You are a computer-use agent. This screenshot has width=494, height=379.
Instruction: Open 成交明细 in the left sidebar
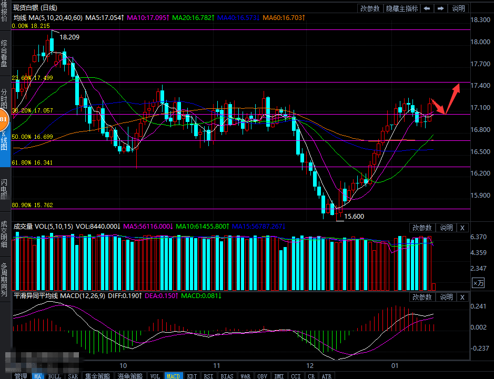4,233
